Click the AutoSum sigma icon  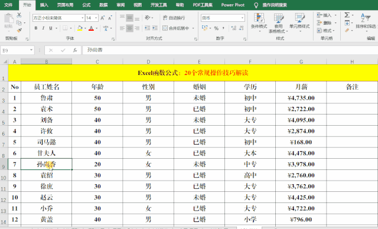tap(347, 15)
